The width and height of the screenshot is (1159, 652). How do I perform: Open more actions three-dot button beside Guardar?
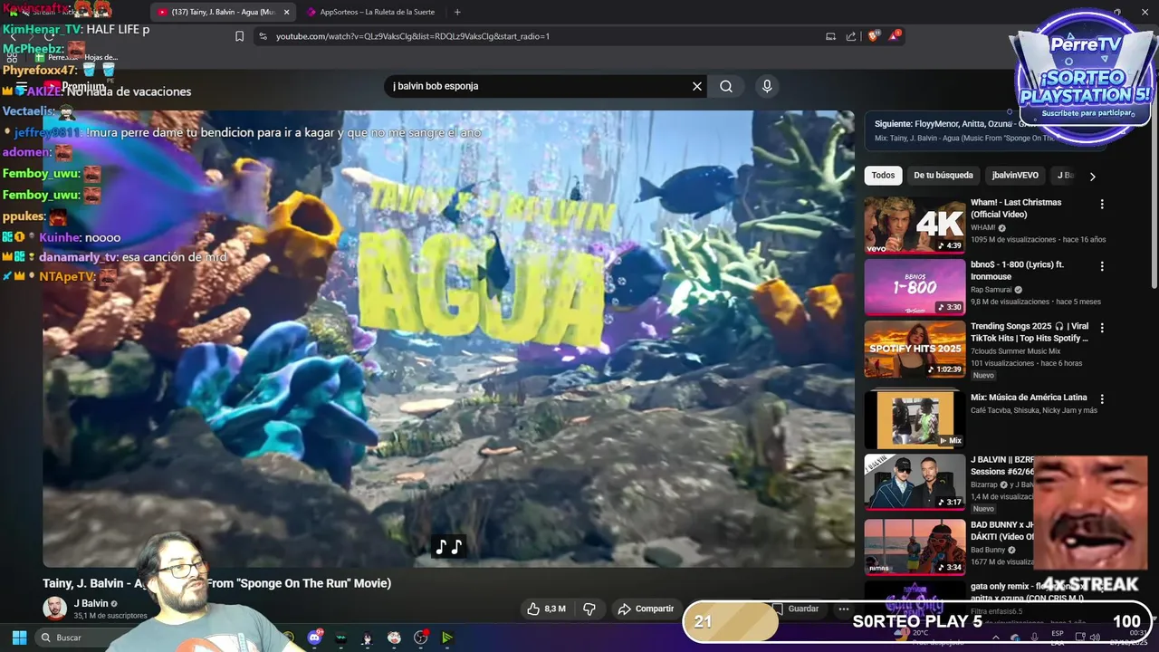pos(844,609)
